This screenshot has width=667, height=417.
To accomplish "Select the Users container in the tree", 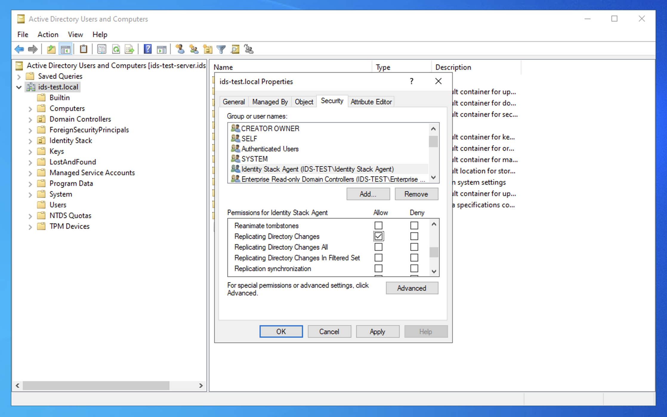I will coord(58,205).
